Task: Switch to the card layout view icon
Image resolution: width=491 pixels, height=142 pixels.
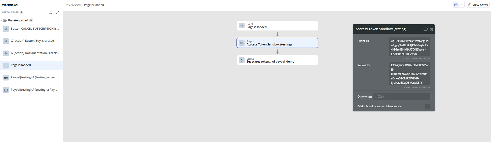Action: 456,5
